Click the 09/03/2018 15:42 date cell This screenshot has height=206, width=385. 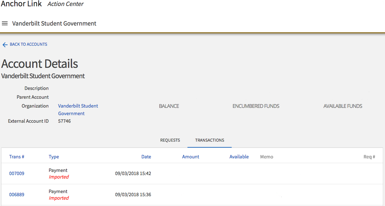pos(133,174)
